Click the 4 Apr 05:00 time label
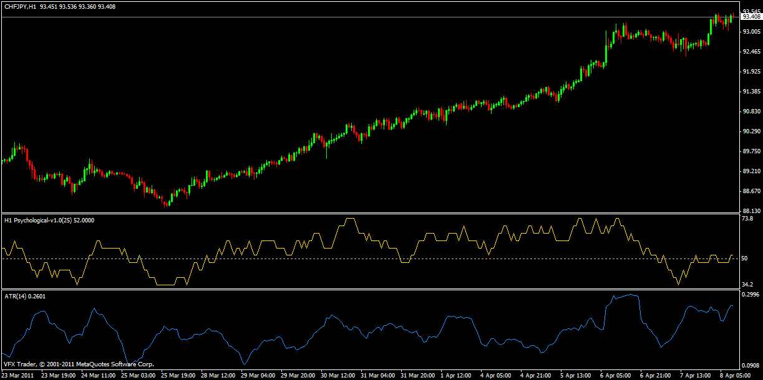763x380 pixels. pos(495,376)
